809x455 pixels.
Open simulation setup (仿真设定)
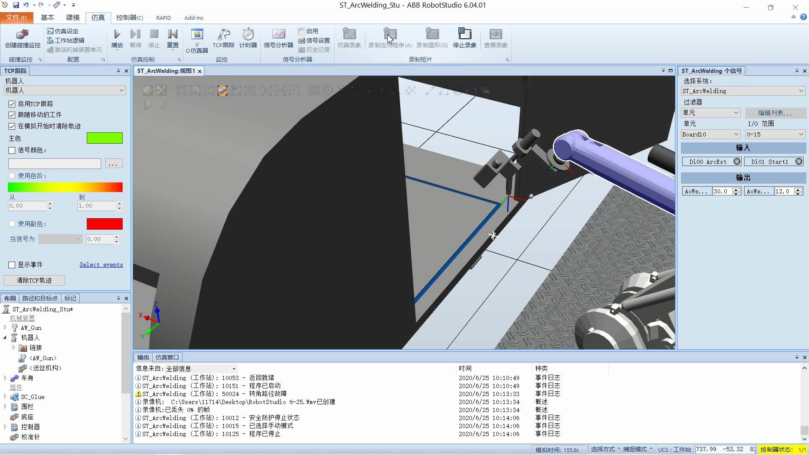(x=62, y=31)
